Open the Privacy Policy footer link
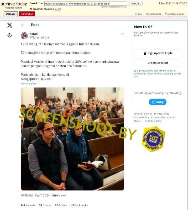The image size is (188, 210). (161, 114)
